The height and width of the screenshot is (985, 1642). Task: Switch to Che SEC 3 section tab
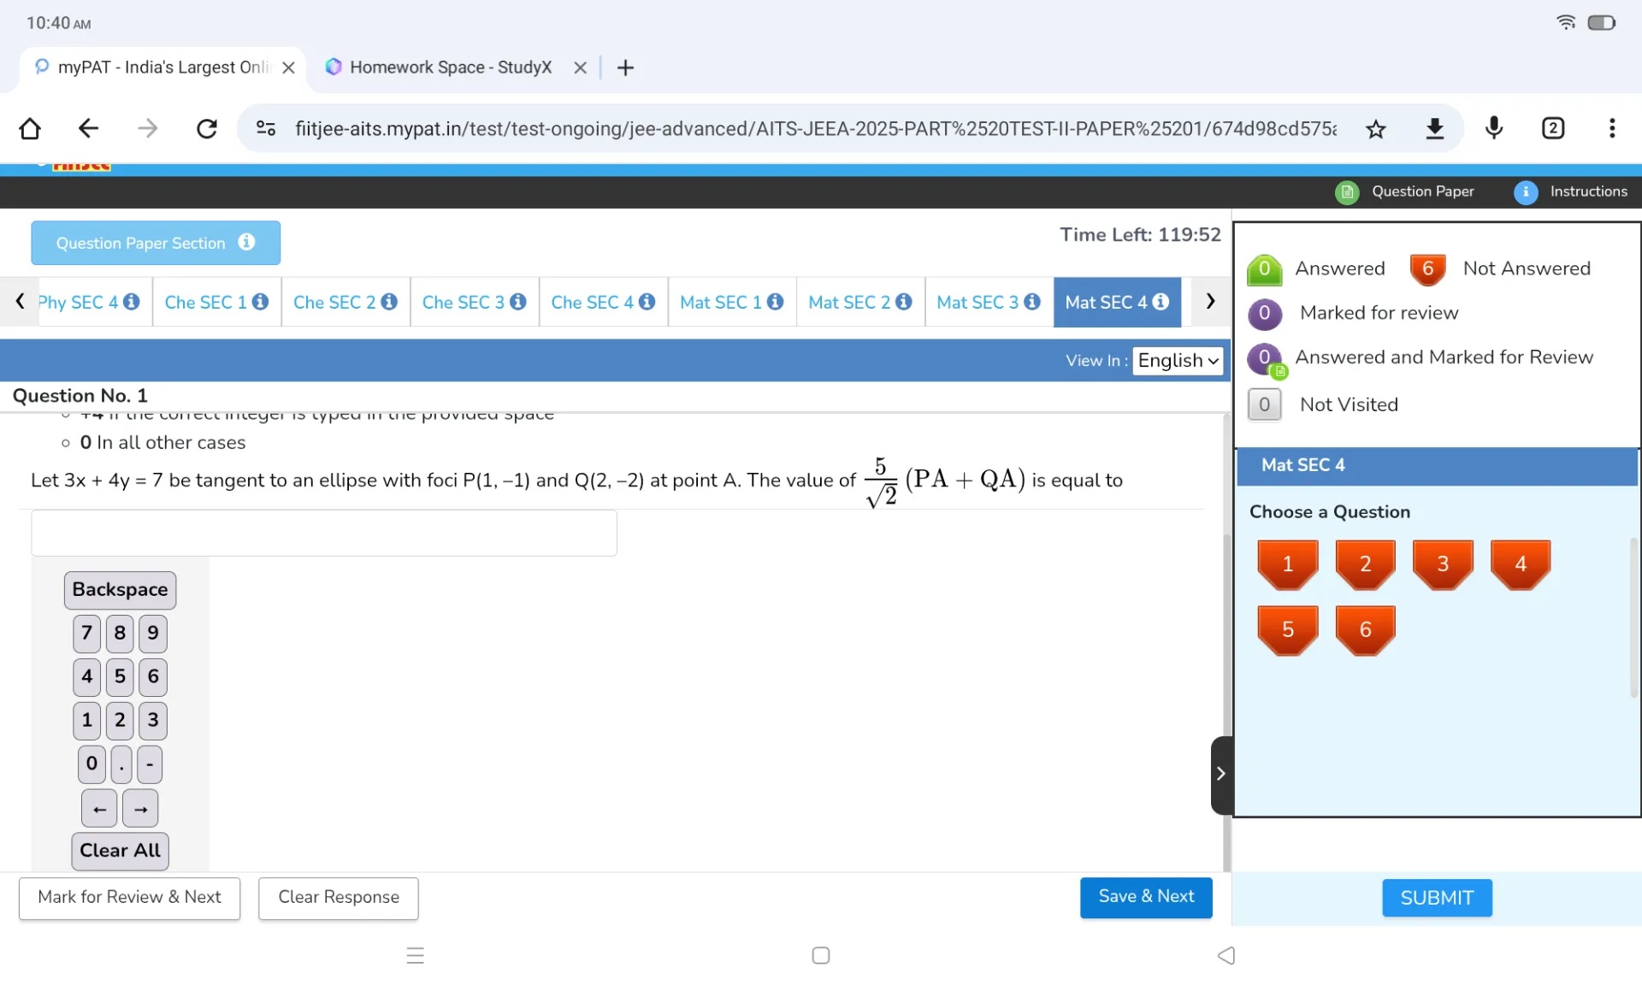click(463, 303)
